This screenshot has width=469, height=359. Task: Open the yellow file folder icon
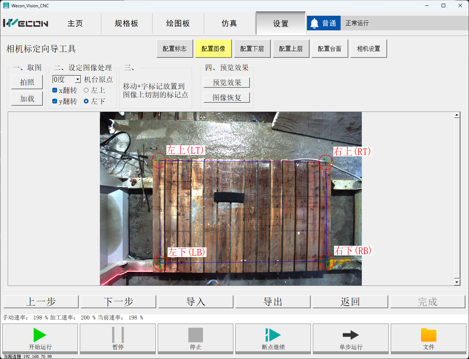tap(428, 335)
